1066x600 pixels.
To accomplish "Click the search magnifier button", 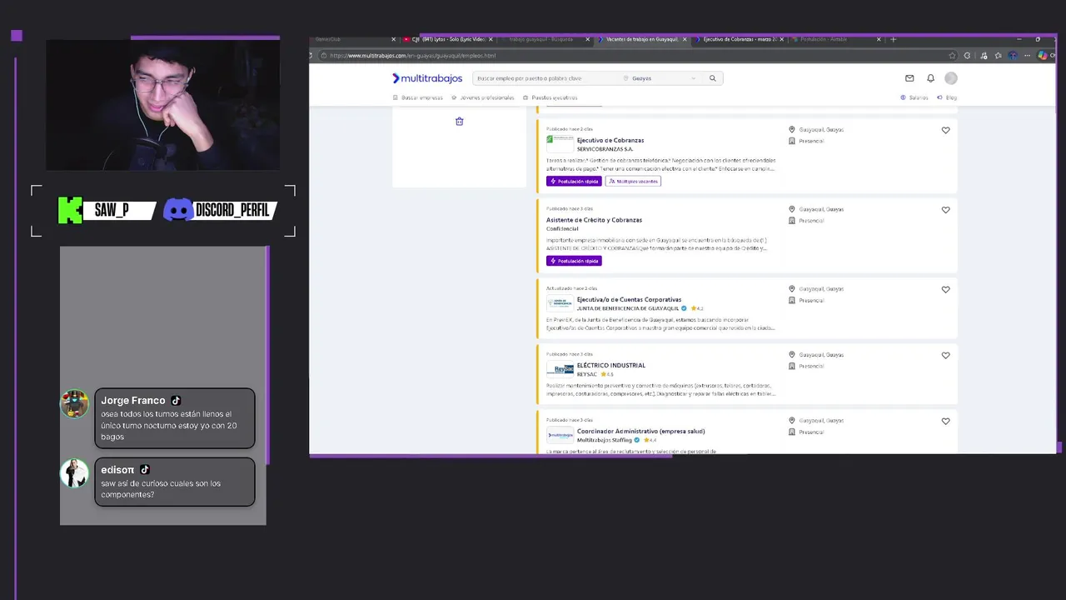I will pos(712,78).
